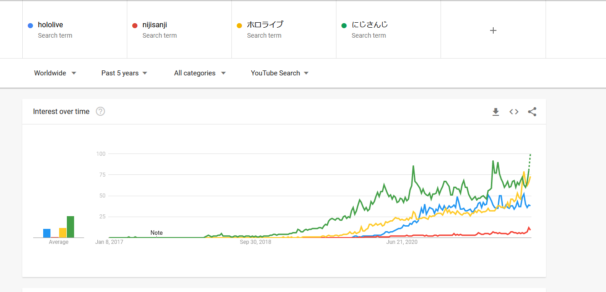Click the green Average bar
Image resolution: width=606 pixels, height=292 pixels.
pyautogui.click(x=70, y=227)
